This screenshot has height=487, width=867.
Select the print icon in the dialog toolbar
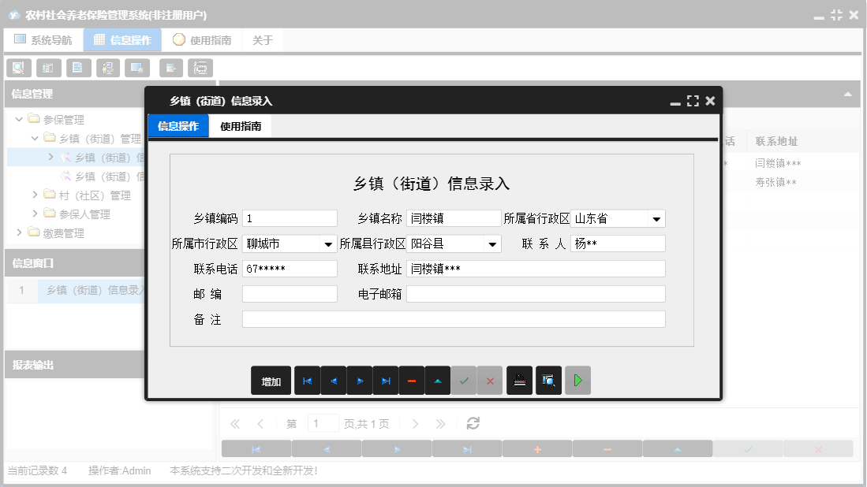point(519,380)
